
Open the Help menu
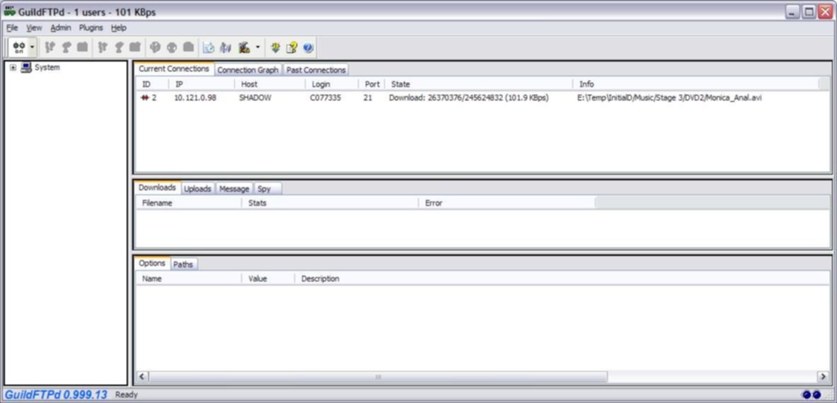pyautogui.click(x=118, y=28)
